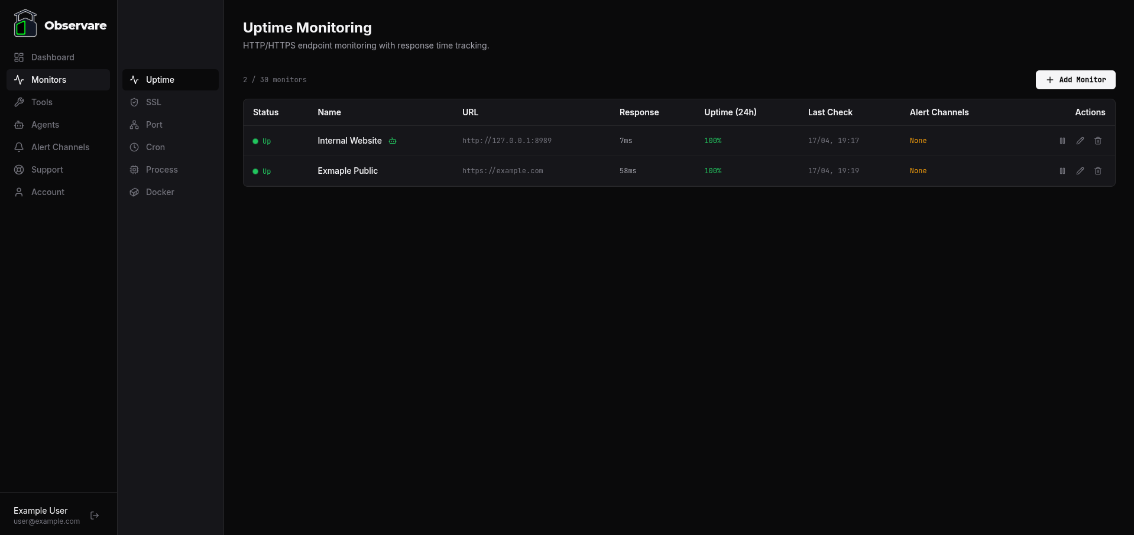Pause the Exmaple Public monitor
Screen dimensions: 1134x535
click(1062, 171)
